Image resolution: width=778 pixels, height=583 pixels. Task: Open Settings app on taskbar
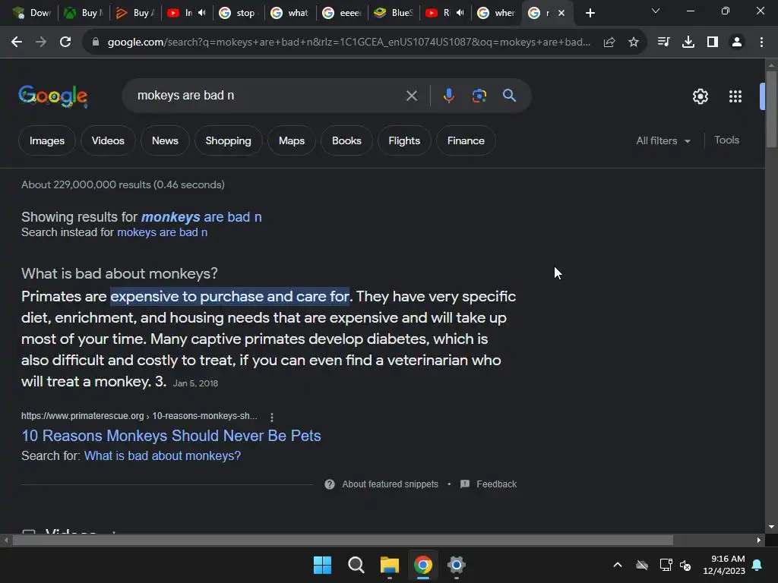pos(456,565)
